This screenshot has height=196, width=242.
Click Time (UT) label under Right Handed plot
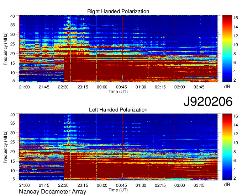pyautogui.click(x=118, y=92)
